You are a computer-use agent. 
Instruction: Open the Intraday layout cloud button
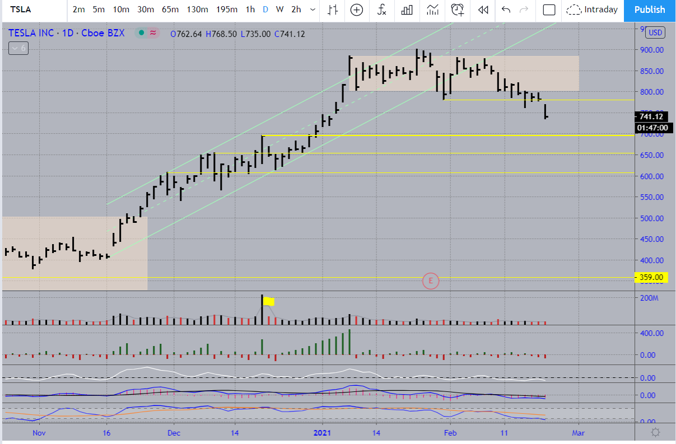point(592,10)
